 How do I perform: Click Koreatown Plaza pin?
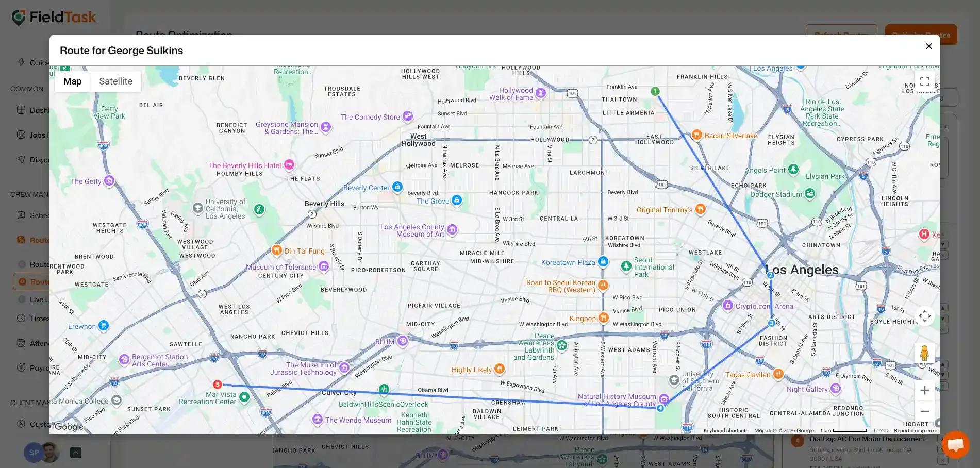click(603, 262)
